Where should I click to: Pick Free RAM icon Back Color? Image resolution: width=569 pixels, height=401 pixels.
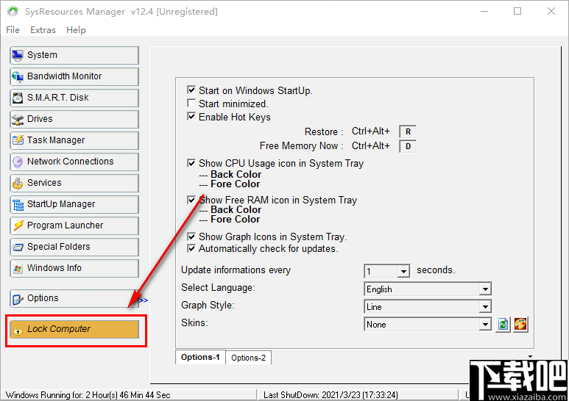click(x=236, y=210)
